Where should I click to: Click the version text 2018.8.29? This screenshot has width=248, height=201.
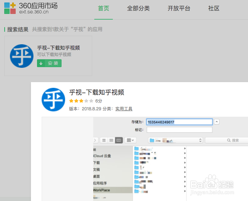[91, 109]
